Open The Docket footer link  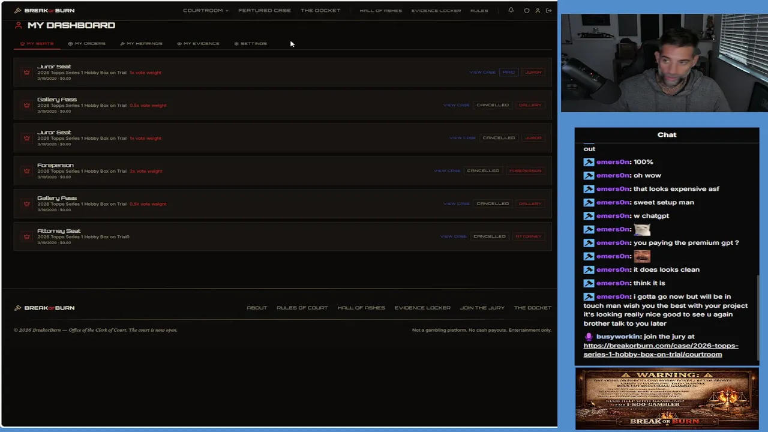(x=533, y=308)
